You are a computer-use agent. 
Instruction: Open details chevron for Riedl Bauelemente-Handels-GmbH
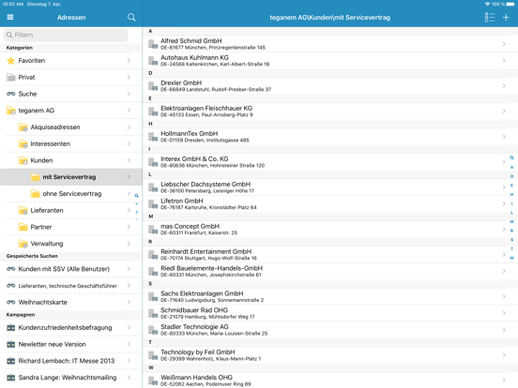[x=504, y=271]
